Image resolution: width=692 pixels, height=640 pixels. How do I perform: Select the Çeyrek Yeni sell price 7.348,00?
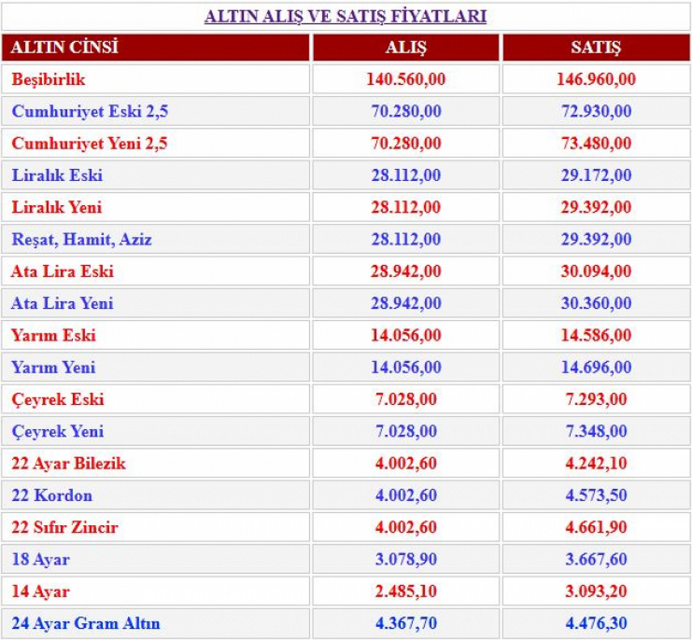(x=596, y=432)
